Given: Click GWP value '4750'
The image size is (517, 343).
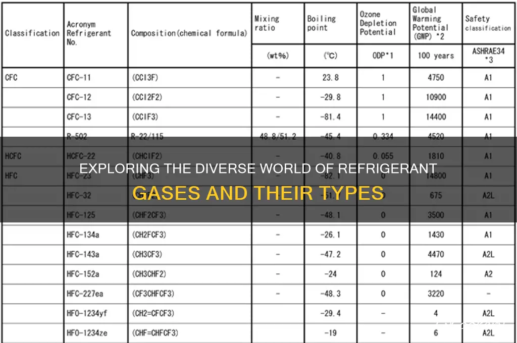Looking at the screenshot, I should coord(436,78).
